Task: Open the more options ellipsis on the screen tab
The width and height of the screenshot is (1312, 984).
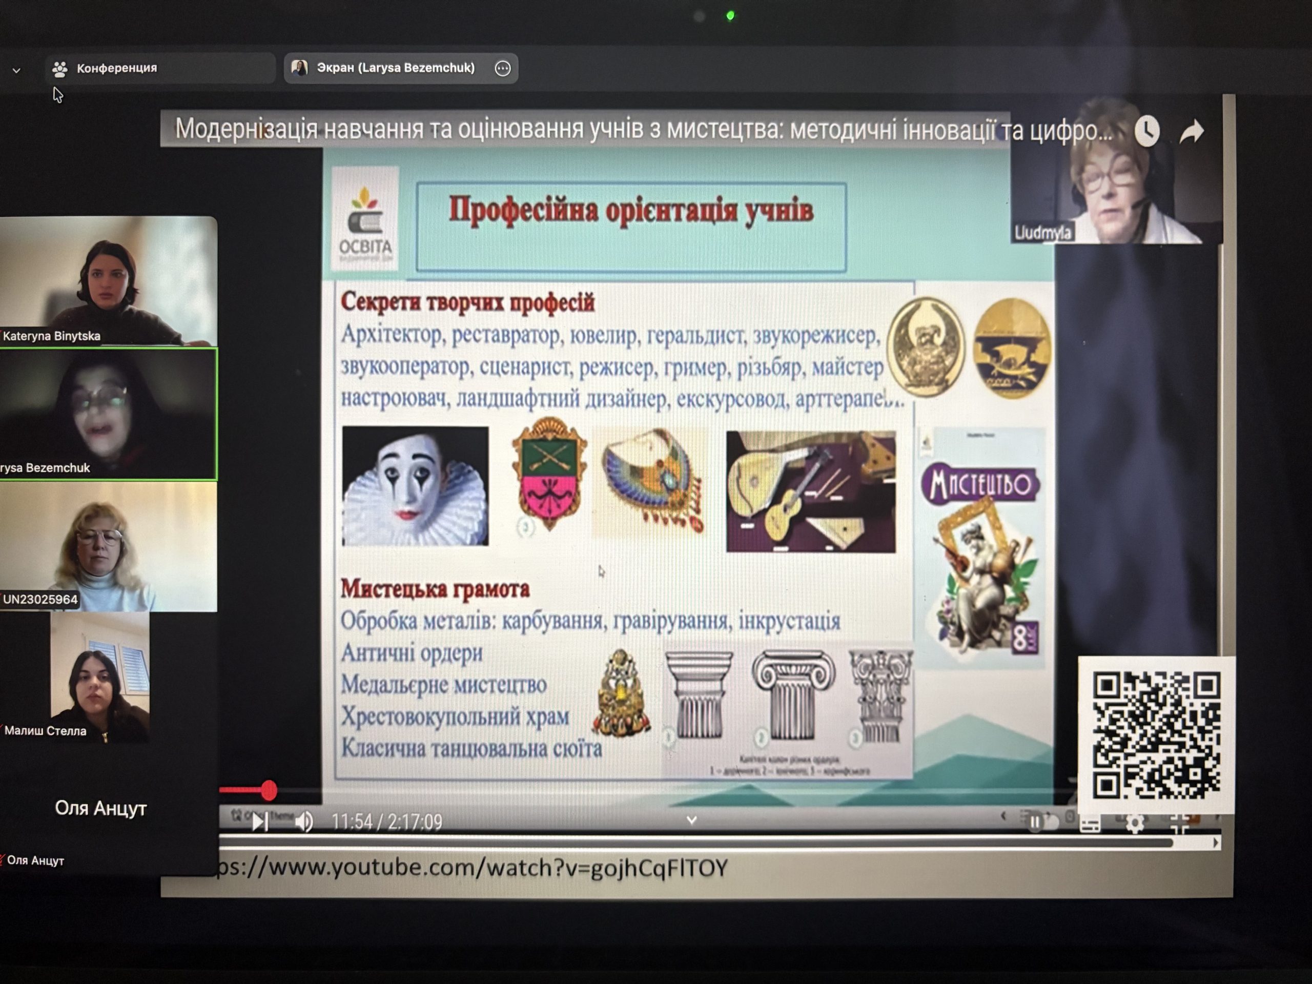Action: [502, 69]
